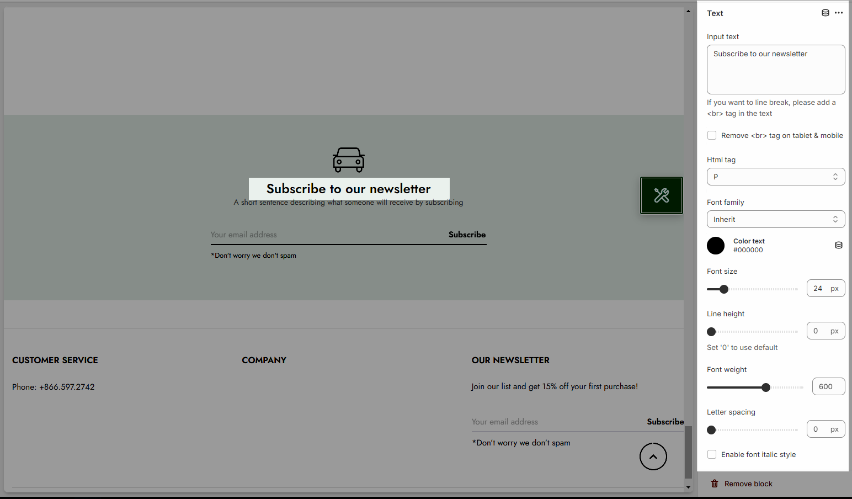Click the footer Don't worry we don't spam note
852x499 pixels.
click(x=521, y=443)
